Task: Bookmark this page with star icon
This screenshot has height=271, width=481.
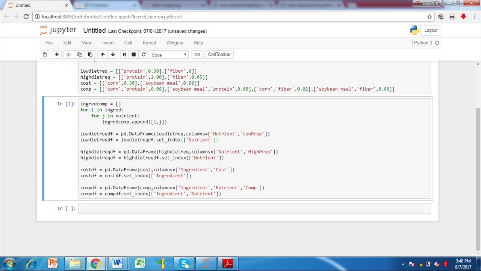Action: coord(429,17)
